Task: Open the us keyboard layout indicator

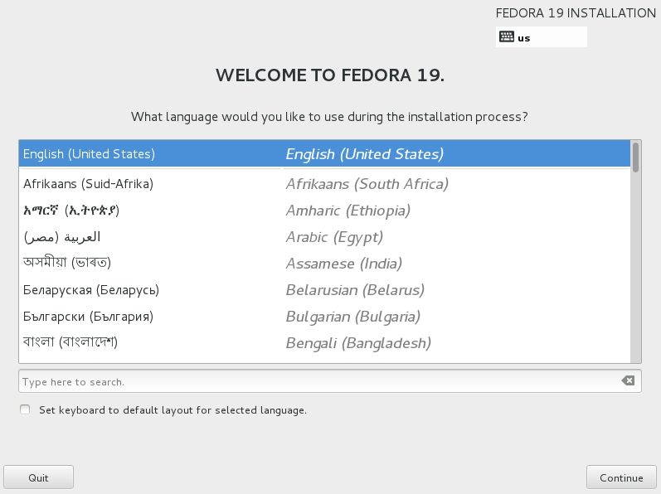Action: (x=541, y=37)
